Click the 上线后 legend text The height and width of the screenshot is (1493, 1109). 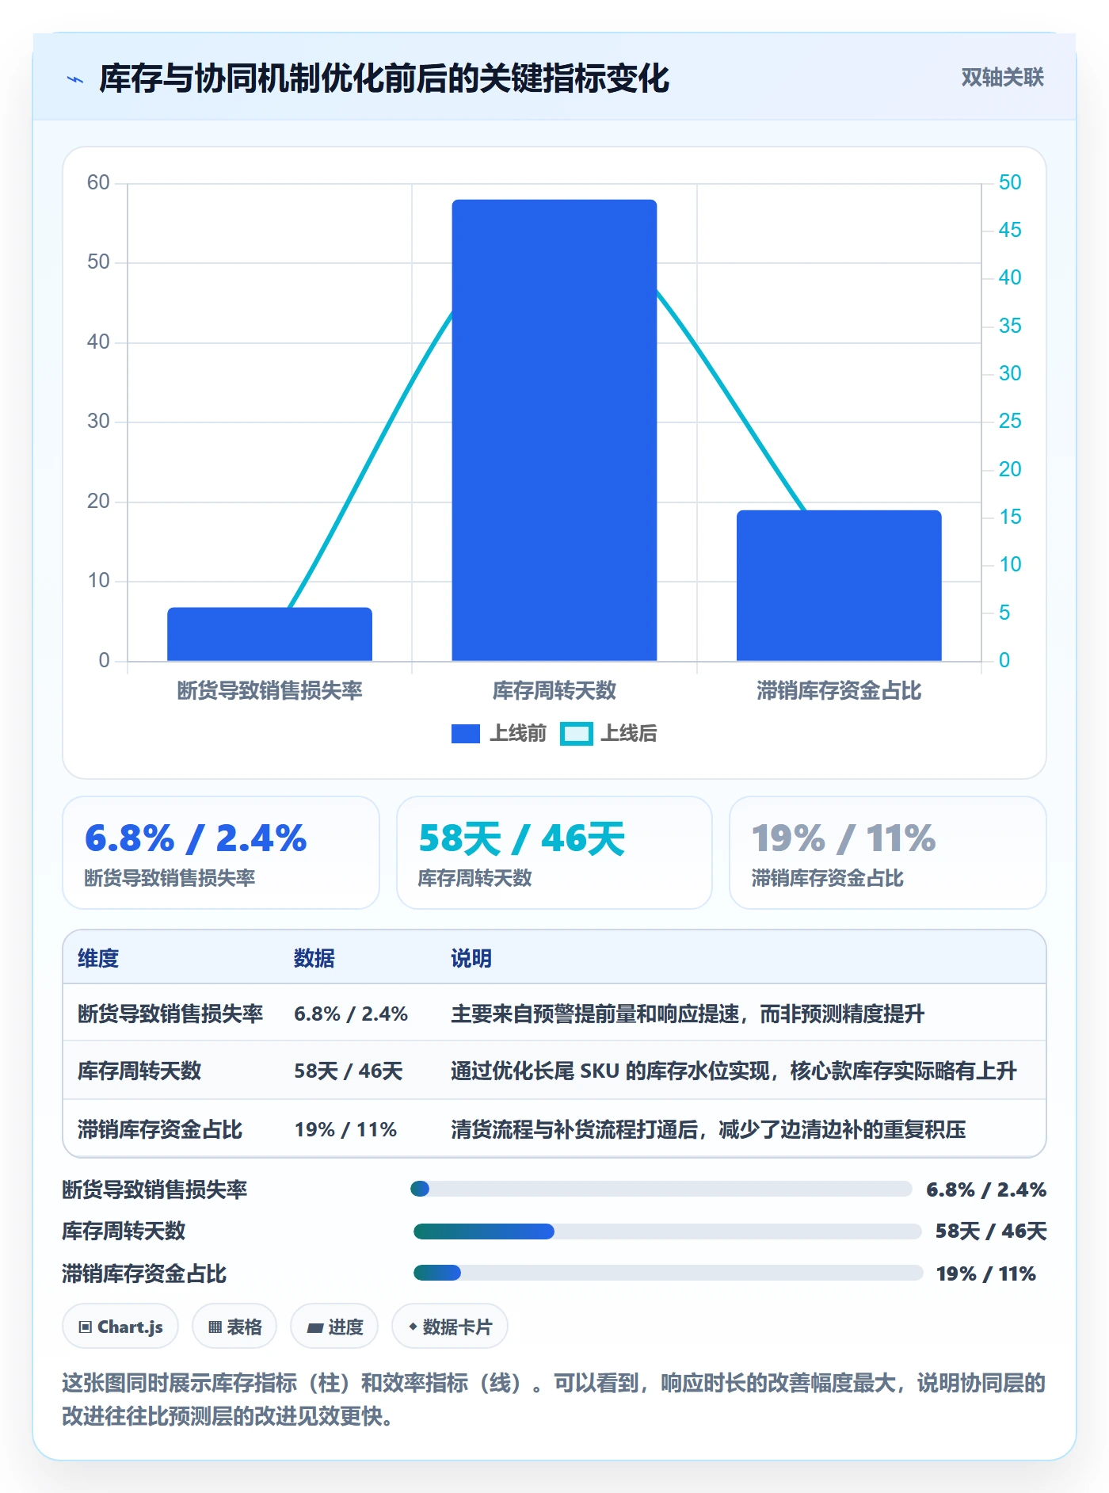(629, 734)
